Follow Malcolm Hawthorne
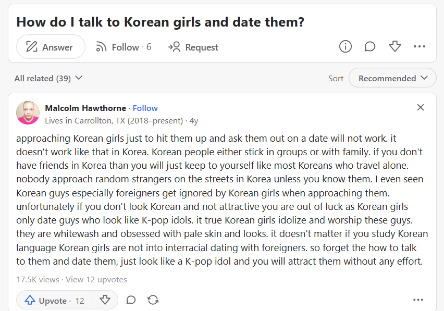Viewport: 444px width, 311px height. coord(145,108)
